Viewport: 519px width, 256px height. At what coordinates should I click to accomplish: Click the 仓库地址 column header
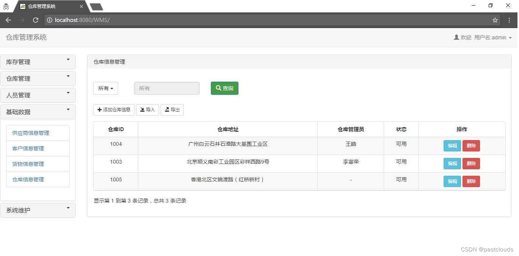tap(228, 129)
